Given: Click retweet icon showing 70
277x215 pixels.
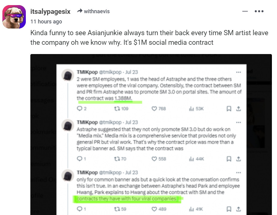Looking at the screenshot, I should [x=117, y=159].
